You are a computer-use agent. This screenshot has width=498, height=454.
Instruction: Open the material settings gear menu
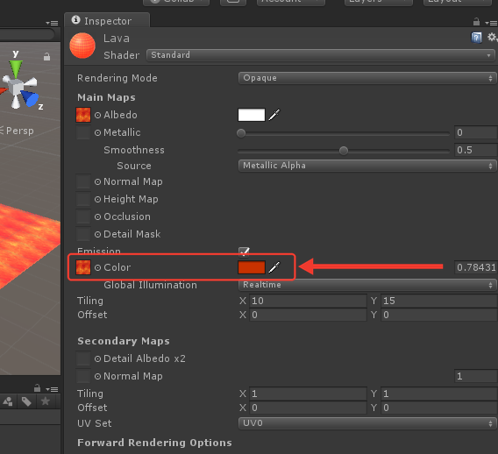pyautogui.click(x=492, y=38)
